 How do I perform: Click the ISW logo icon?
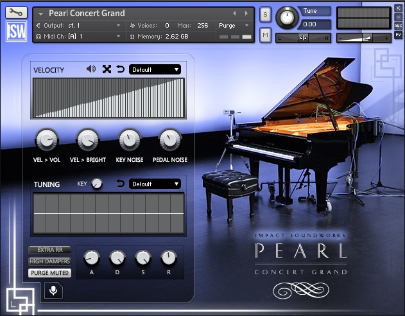pos(16,32)
